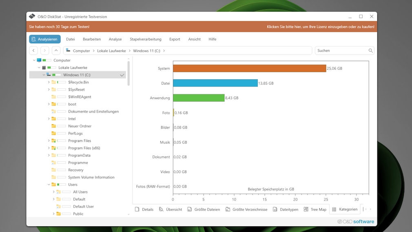Open the Export menu
Screen dimensions: 412x232
(x=175, y=39)
